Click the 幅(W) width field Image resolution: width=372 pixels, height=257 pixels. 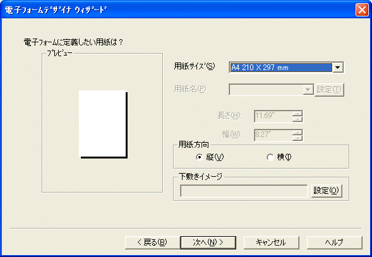click(x=273, y=135)
